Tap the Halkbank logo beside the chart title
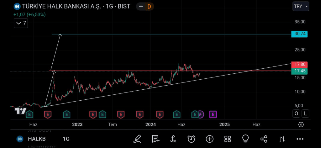 tap(17, 6)
